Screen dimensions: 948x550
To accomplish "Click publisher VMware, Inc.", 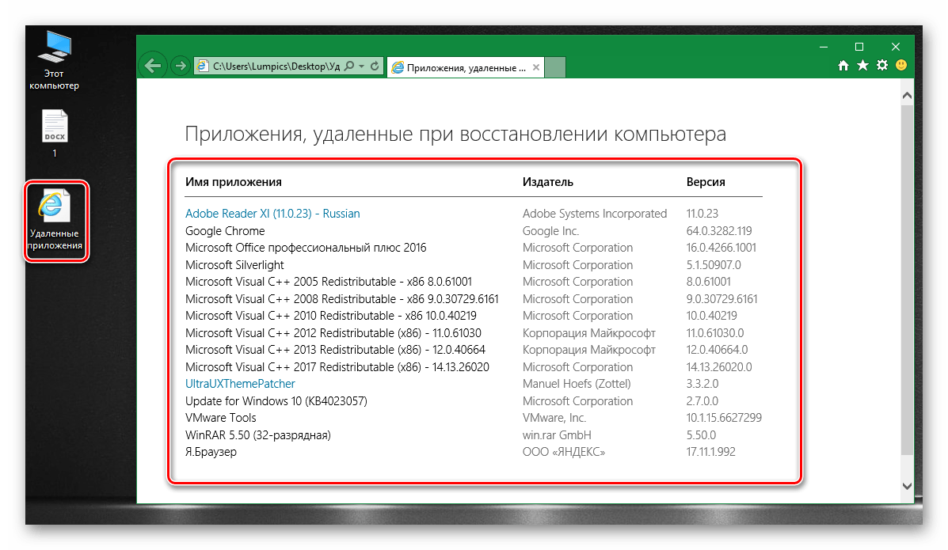I will click(x=554, y=419).
